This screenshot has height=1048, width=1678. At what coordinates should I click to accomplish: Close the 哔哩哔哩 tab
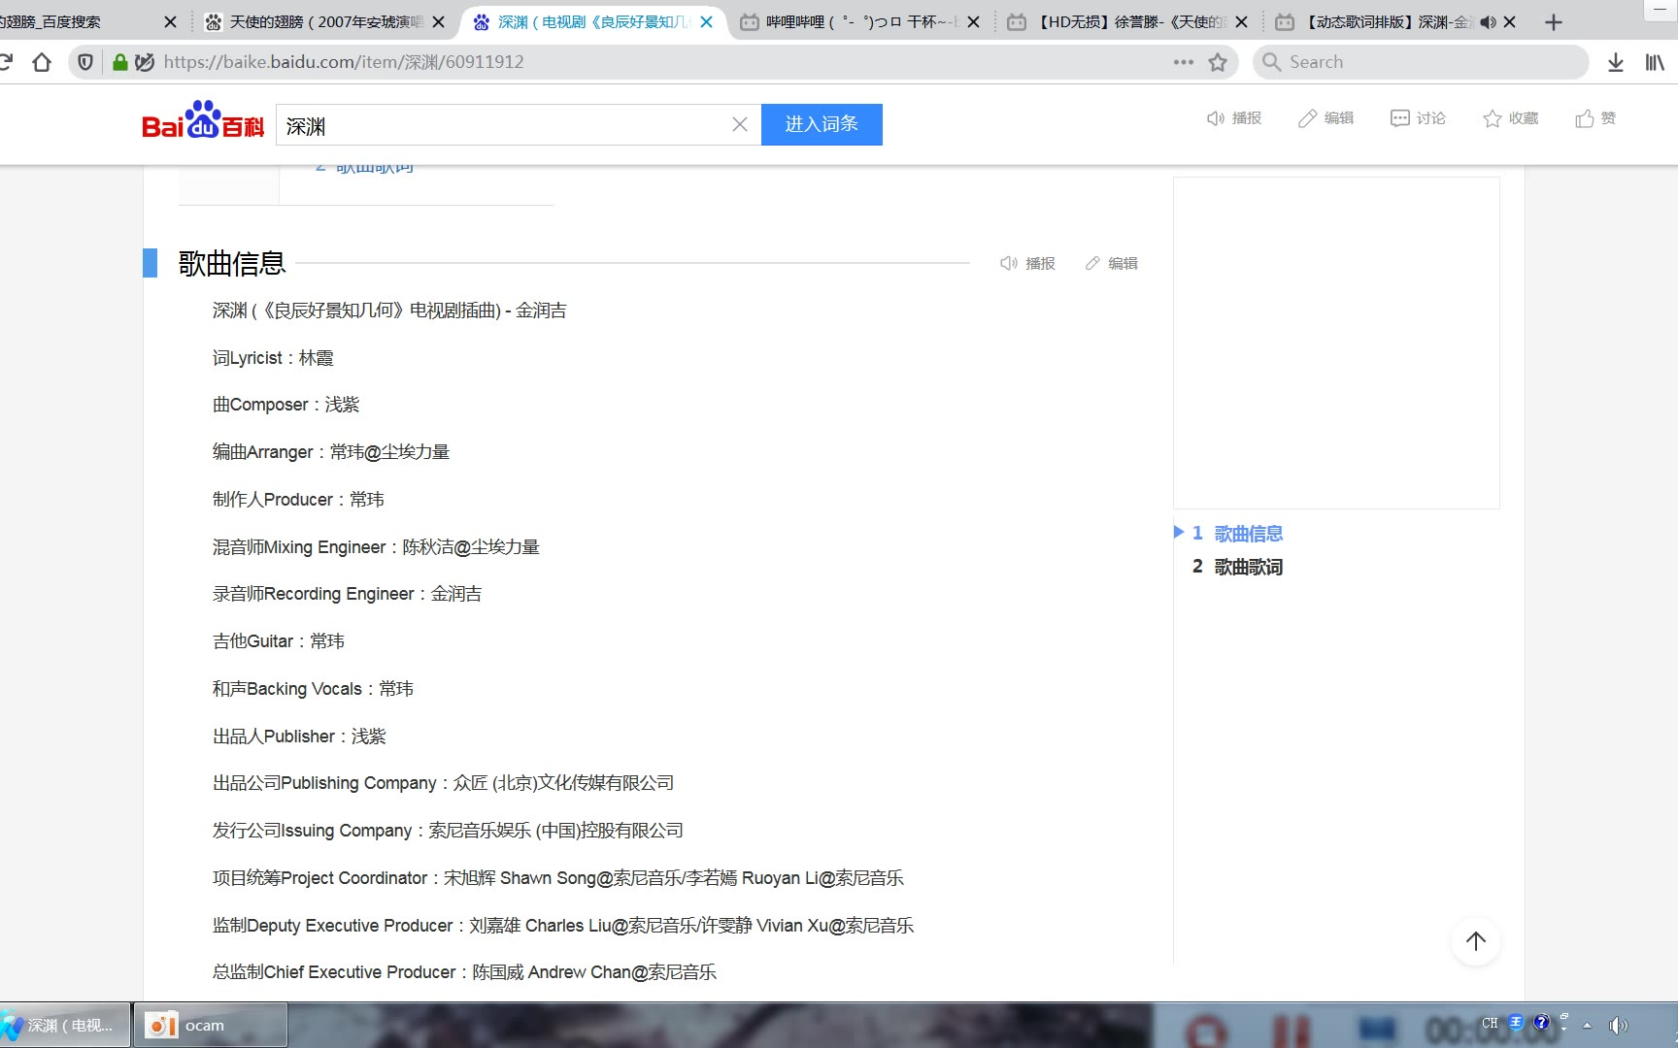(x=973, y=21)
